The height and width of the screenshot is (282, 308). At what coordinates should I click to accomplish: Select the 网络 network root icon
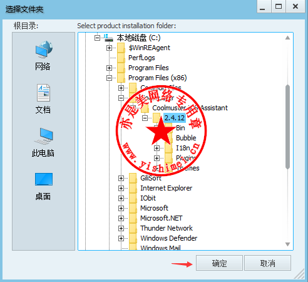(43, 50)
